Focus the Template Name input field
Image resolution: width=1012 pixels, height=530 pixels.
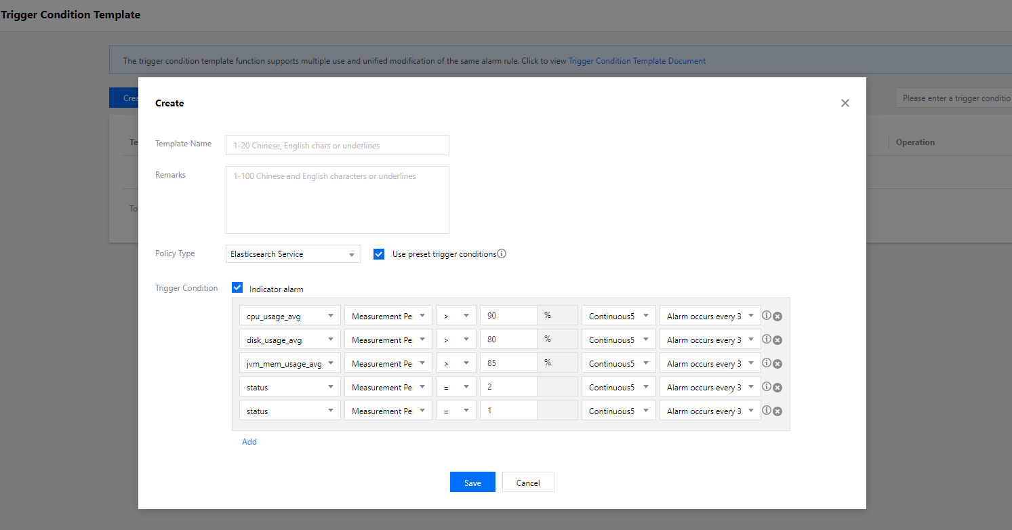tap(337, 145)
